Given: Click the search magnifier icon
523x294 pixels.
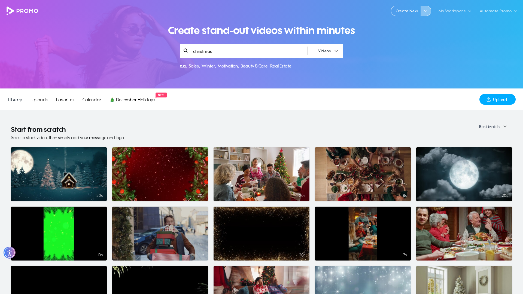Looking at the screenshot, I should tap(186, 51).
